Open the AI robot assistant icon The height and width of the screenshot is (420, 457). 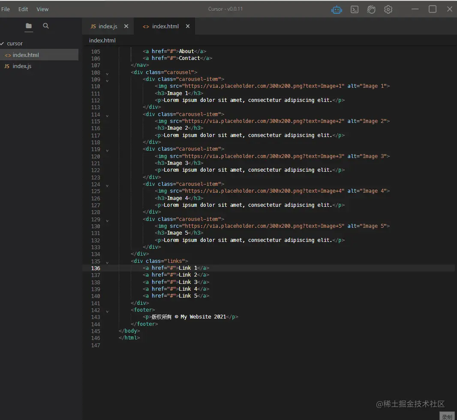point(337,9)
